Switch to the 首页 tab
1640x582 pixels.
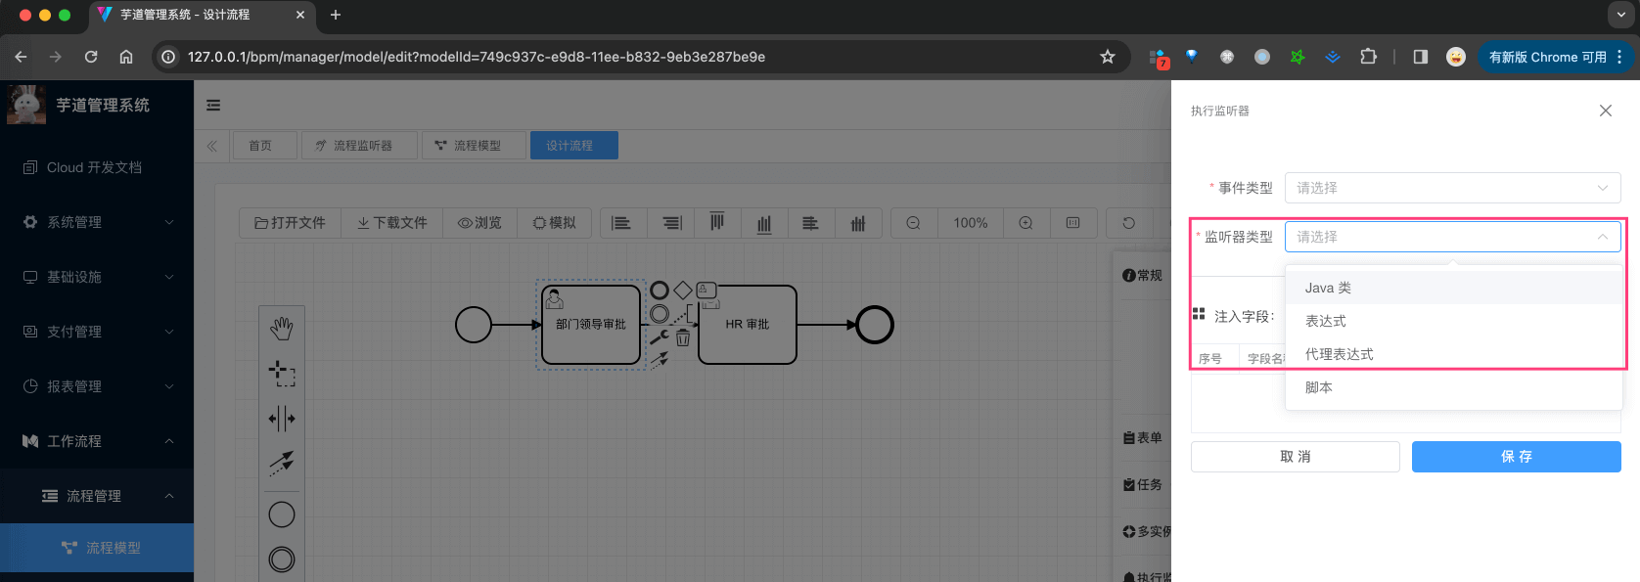260,146
